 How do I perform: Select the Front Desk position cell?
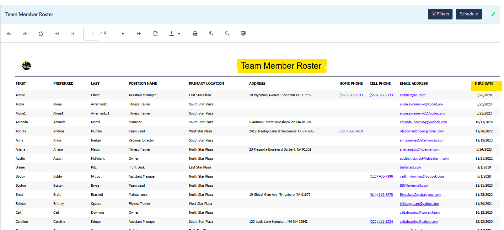137,167
